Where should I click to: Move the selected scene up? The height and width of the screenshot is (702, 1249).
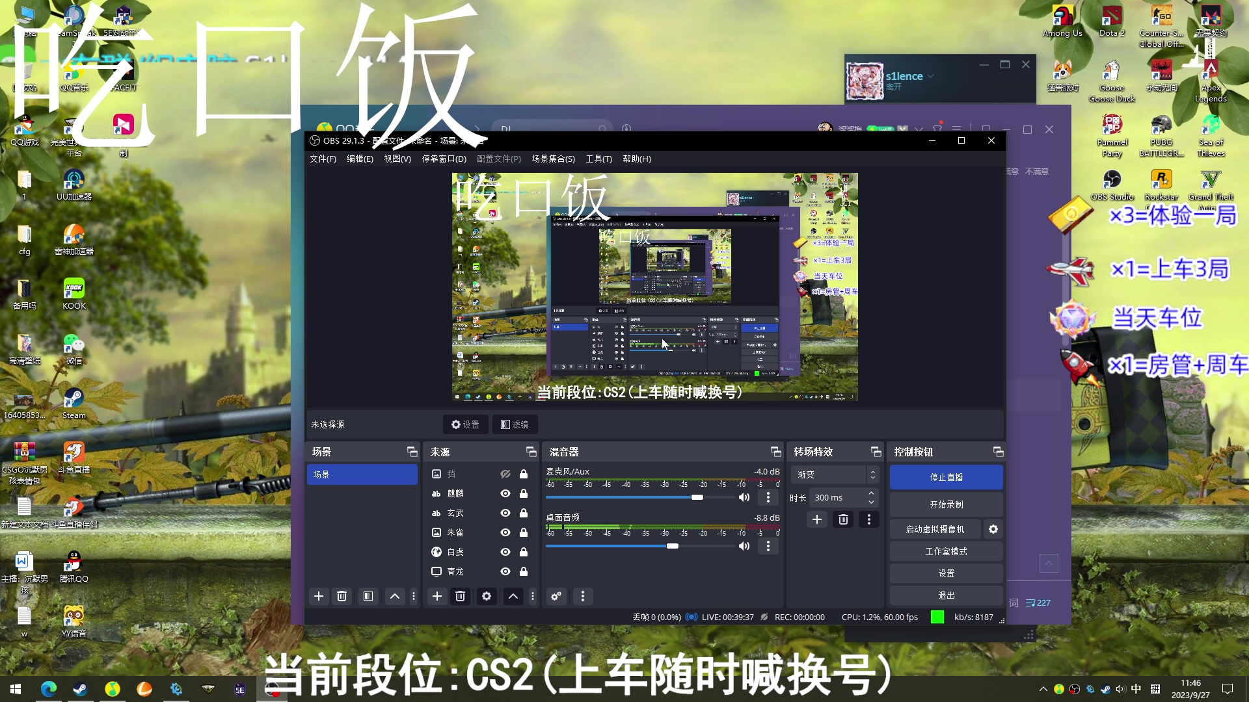[x=395, y=596]
